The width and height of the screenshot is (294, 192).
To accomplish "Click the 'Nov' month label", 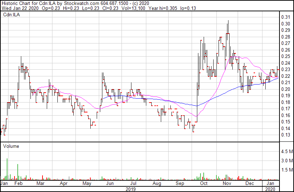I will pyautogui.click(x=227, y=184).
